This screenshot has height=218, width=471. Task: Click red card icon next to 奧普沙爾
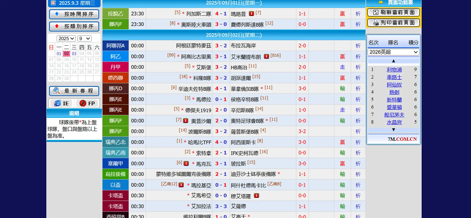click(185, 121)
